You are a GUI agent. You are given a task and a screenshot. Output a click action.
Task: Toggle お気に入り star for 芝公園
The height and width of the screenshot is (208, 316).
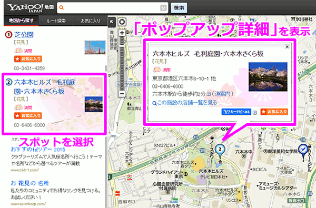28,59
